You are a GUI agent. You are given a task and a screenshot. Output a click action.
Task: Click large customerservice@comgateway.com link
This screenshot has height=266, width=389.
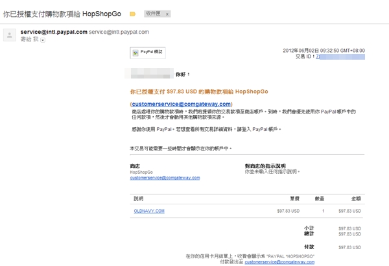[182, 104]
